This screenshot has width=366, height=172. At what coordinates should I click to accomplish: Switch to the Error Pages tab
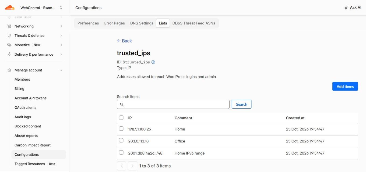(114, 23)
